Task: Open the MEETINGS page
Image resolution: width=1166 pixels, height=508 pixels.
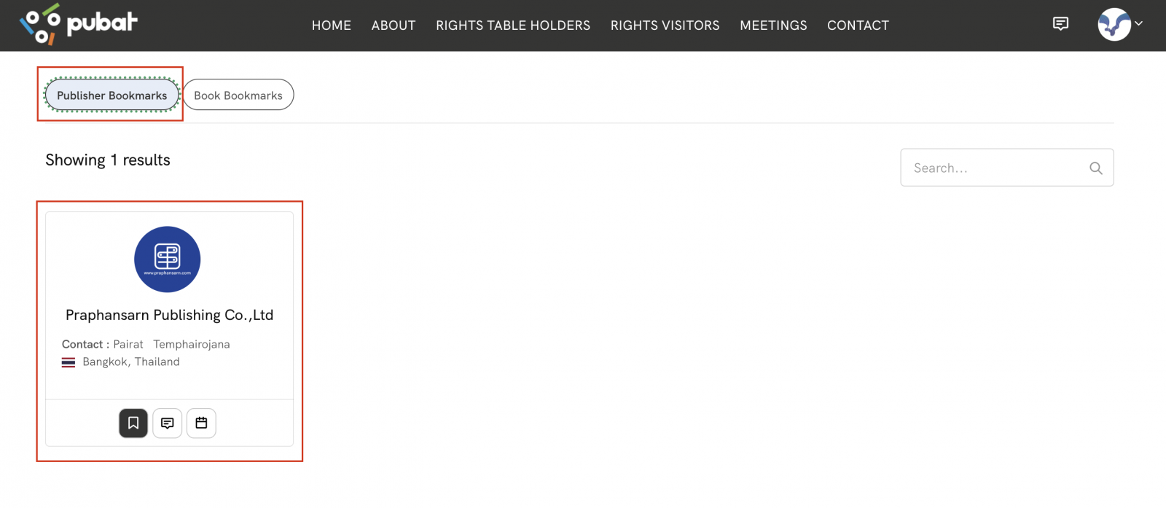Action: tap(773, 26)
